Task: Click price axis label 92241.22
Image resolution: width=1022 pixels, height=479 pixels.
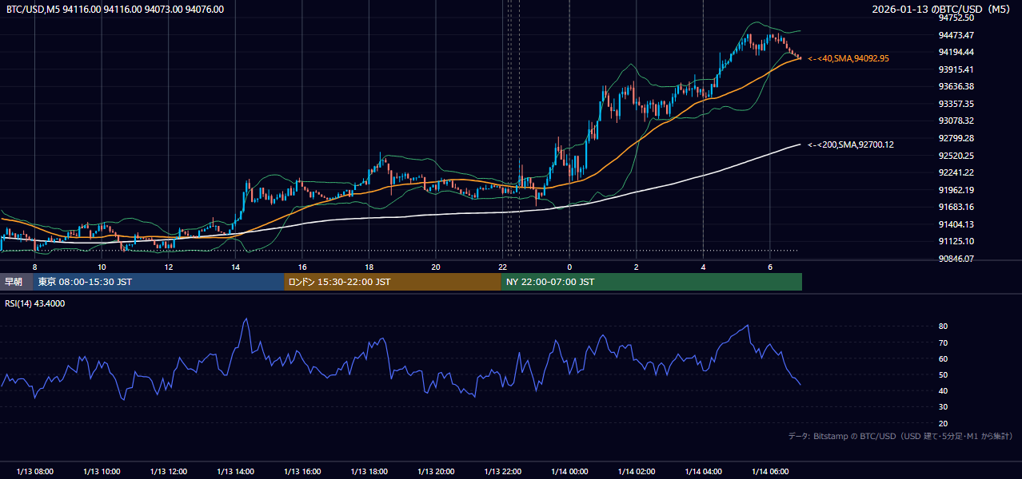Action: 956,172
